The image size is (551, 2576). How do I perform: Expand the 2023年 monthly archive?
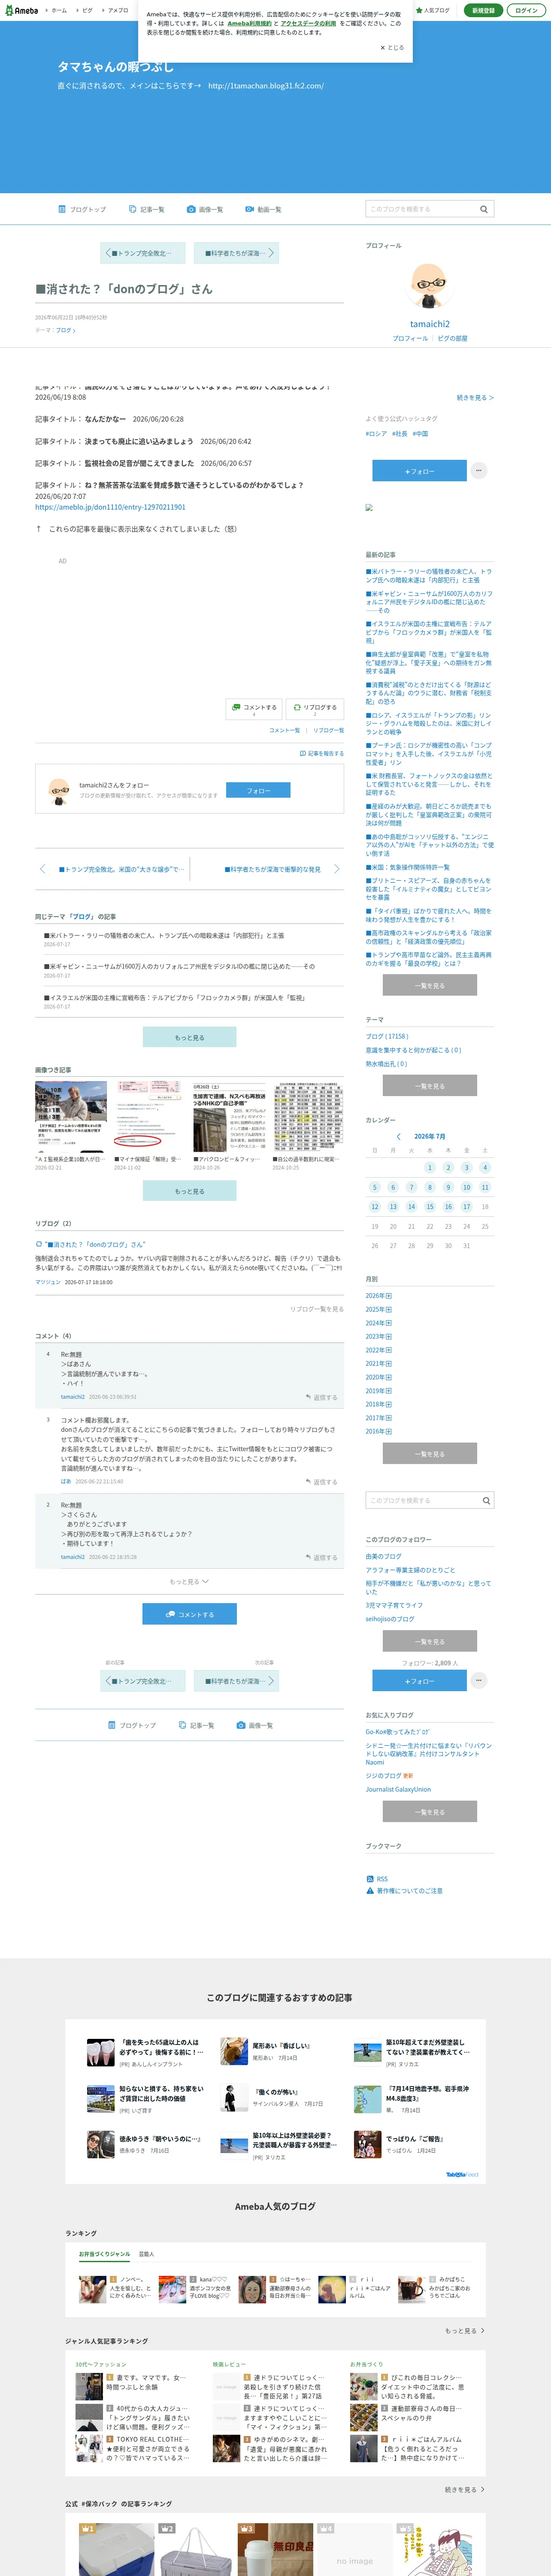(x=378, y=1336)
